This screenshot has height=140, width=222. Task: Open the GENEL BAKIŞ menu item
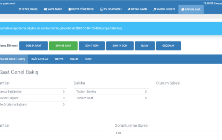pos(28,9)
